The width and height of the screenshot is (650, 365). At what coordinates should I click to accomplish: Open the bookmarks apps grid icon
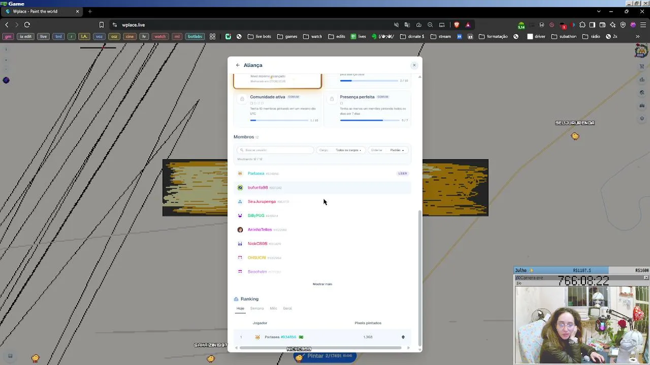pyautogui.click(x=213, y=36)
